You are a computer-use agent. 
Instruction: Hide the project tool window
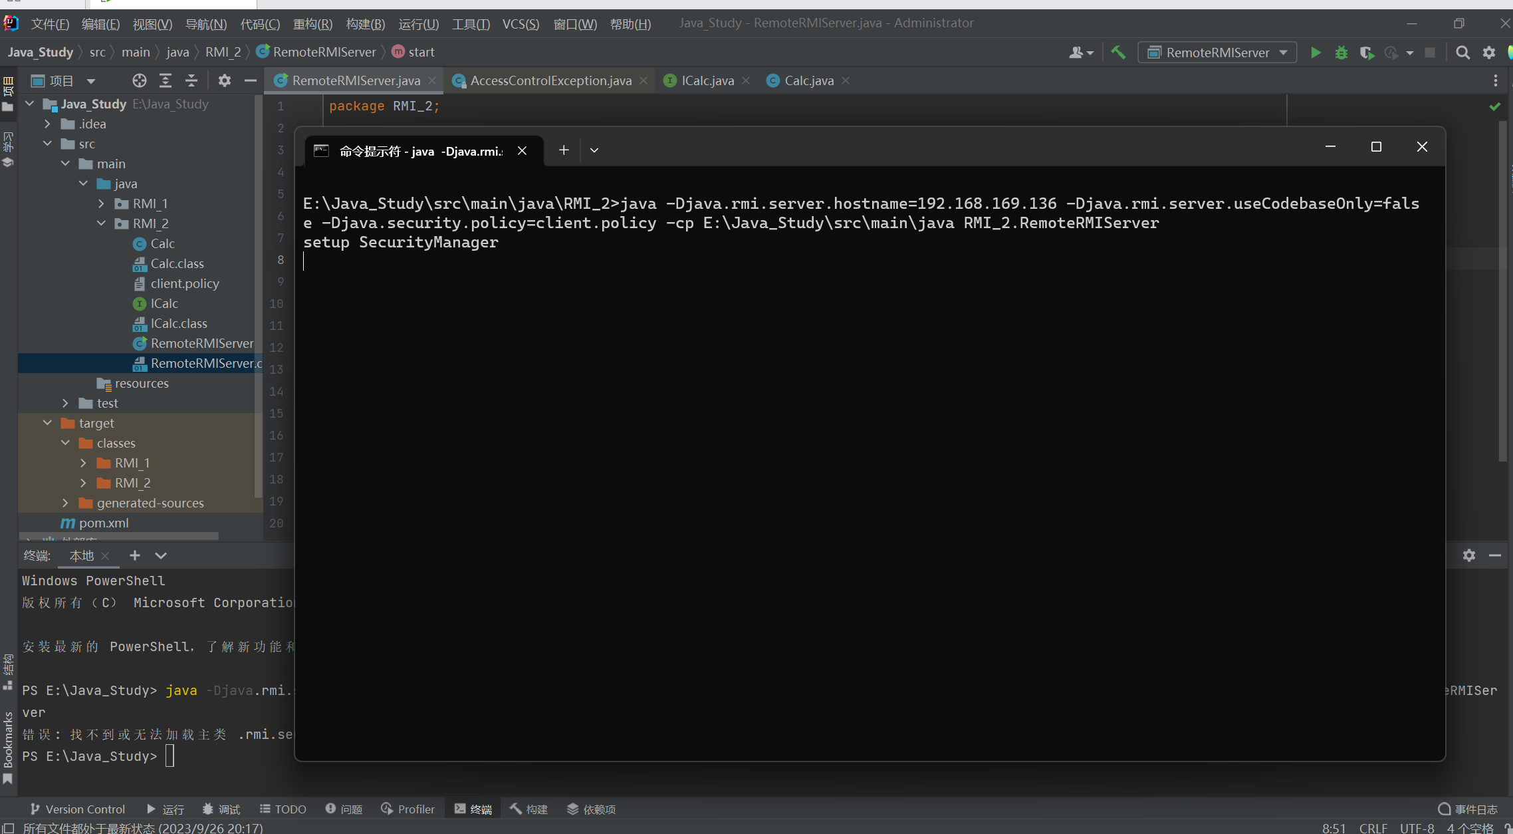coord(251,80)
